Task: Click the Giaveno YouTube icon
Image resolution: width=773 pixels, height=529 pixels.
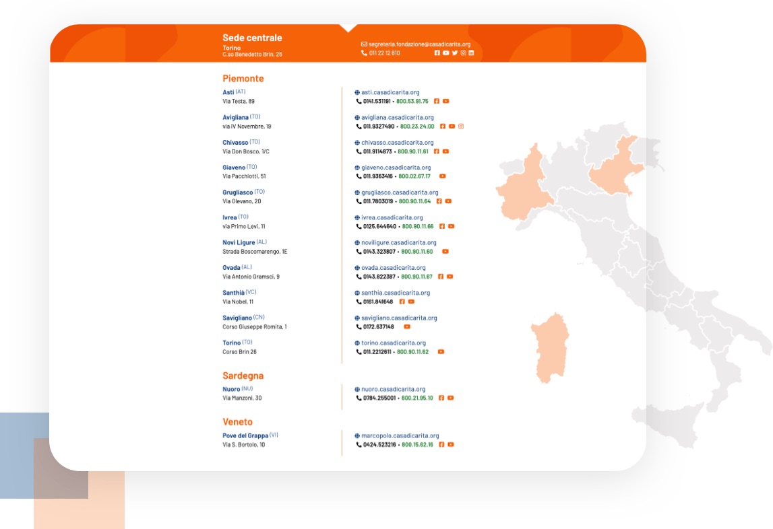Action: (443, 176)
